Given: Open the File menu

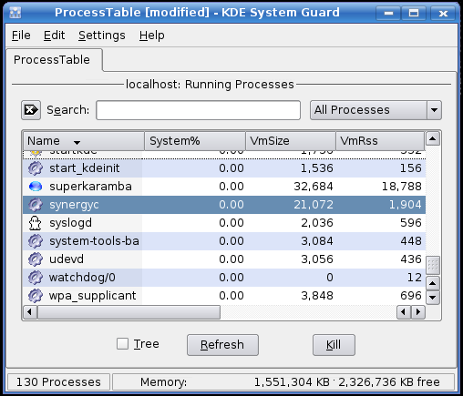Looking at the screenshot, I should click(x=21, y=36).
